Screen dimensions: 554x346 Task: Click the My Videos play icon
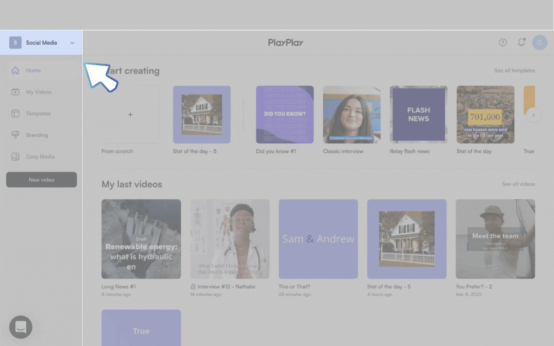pos(15,92)
